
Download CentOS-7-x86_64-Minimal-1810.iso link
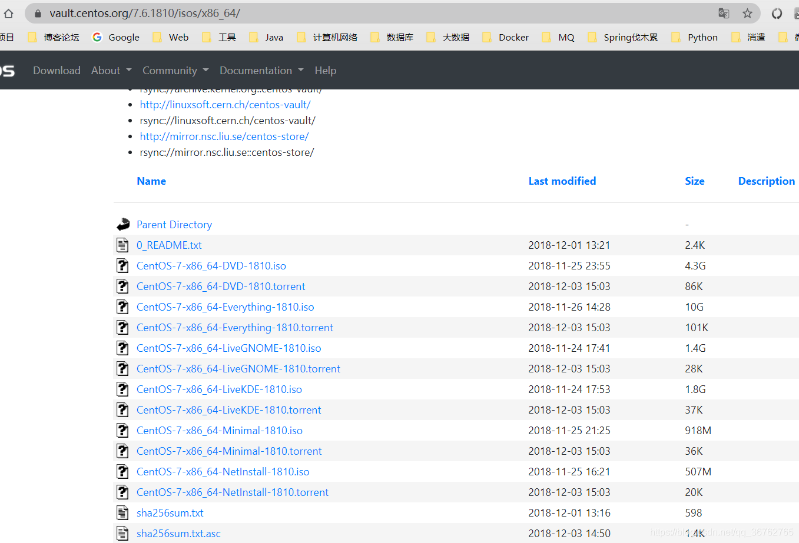coord(220,430)
